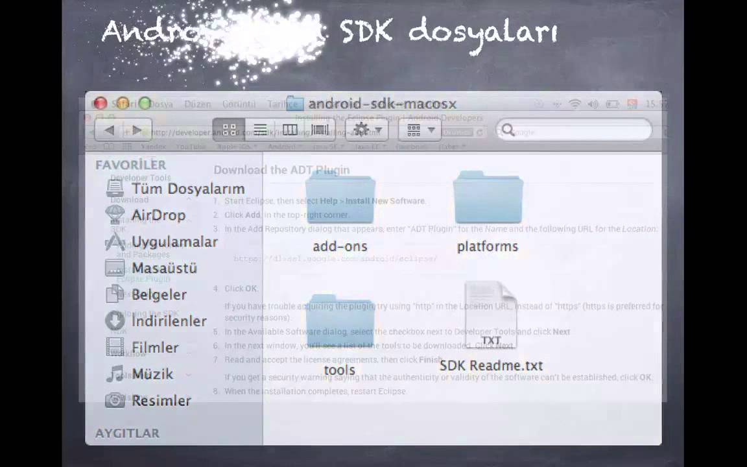Switch Finder to column view
Viewport: 747px width, 467px height.
(x=290, y=130)
